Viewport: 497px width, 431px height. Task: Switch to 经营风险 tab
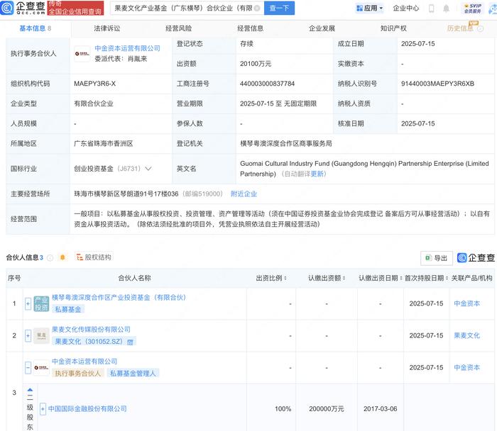pyautogui.click(x=178, y=28)
